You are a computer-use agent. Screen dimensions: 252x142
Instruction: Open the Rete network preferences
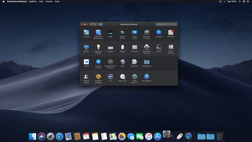click(x=122, y=63)
